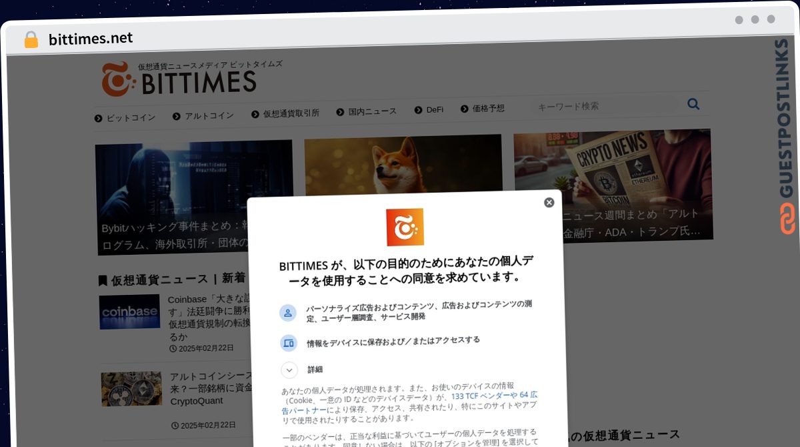Click the パーソナライズ広告およびコンテンツ purpose text
Screen dimensions: 800x447
[x=419, y=310]
